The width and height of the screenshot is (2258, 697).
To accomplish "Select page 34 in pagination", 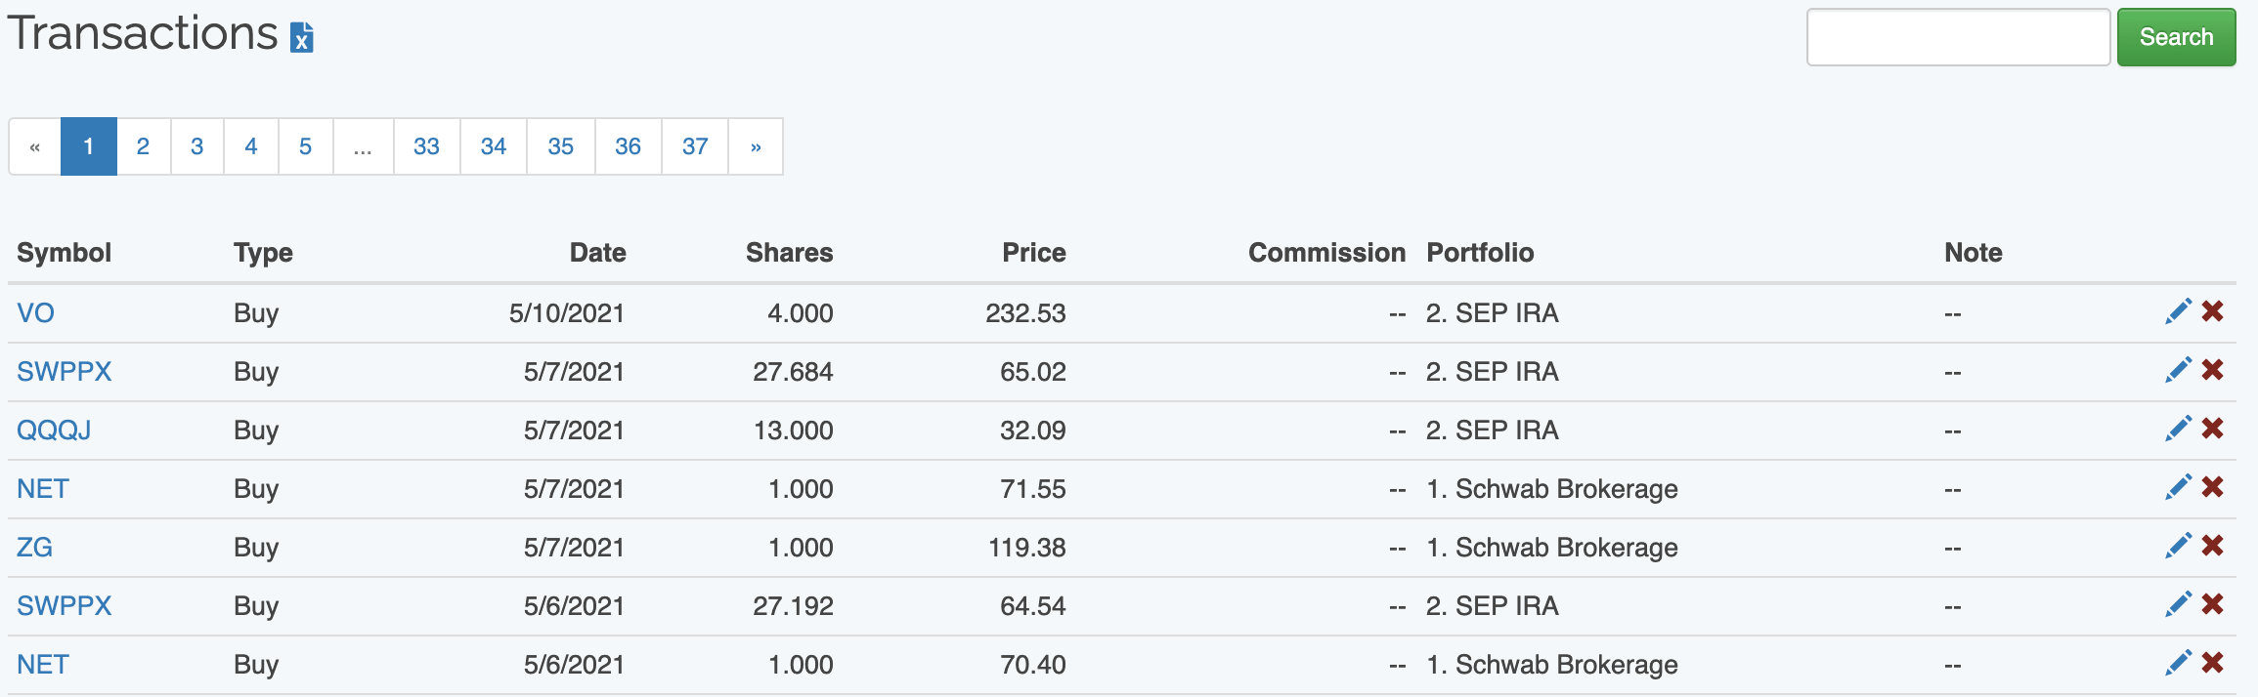I will [x=494, y=146].
